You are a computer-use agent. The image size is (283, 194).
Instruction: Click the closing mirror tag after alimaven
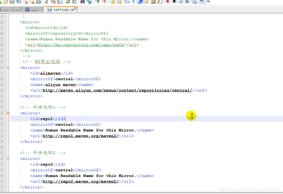pyautogui.click(x=31, y=96)
